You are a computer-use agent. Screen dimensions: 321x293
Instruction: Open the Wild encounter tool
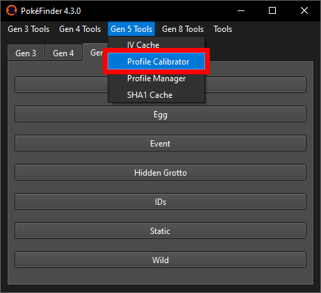[x=160, y=260]
